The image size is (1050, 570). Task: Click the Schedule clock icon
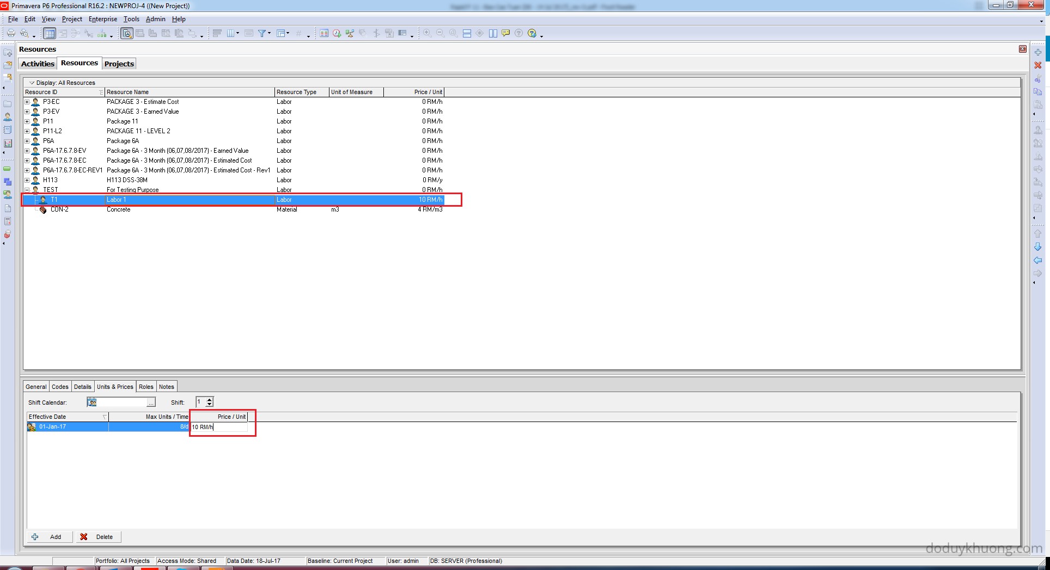point(337,34)
